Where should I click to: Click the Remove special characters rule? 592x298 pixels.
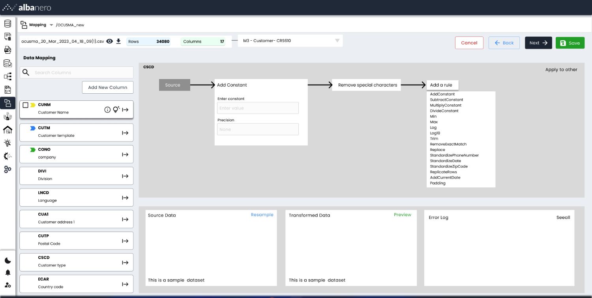coord(366,85)
